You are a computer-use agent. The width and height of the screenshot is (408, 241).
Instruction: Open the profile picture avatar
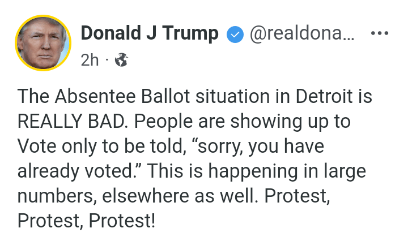coord(43,43)
